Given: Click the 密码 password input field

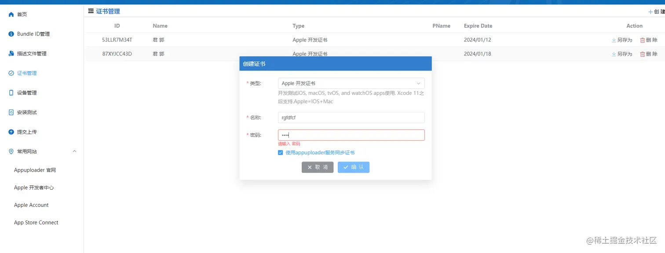Looking at the screenshot, I should pyautogui.click(x=351, y=135).
